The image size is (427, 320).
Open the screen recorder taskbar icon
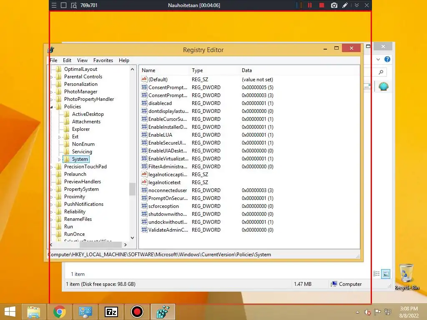point(137,312)
